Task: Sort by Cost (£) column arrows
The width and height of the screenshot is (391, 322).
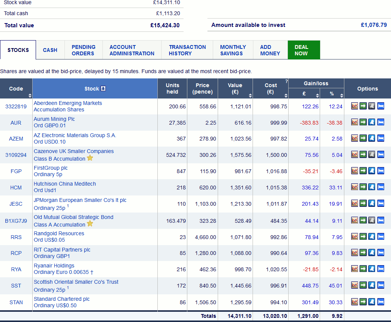Action: tap(286, 95)
